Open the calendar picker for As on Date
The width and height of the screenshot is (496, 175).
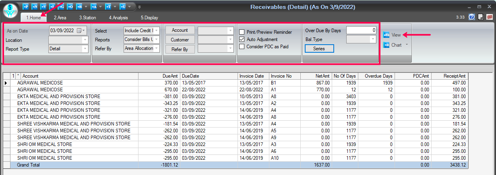[x=79, y=31]
